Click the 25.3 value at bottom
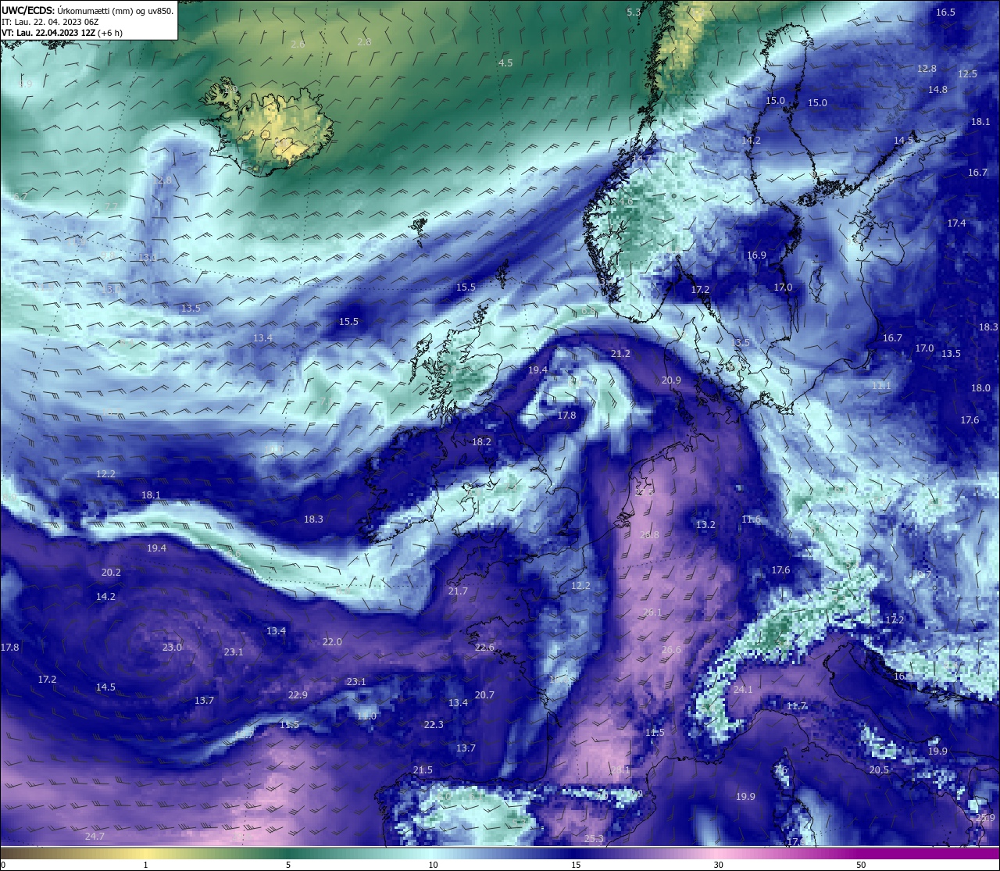This screenshot has height=871, width=1000. tap(594, 839)
